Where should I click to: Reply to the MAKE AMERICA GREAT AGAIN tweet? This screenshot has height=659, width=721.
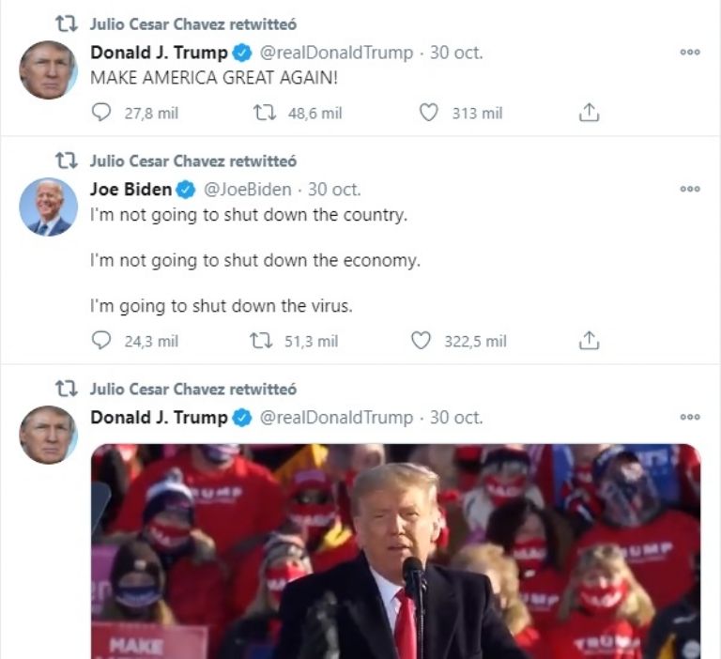coord(101,113)
